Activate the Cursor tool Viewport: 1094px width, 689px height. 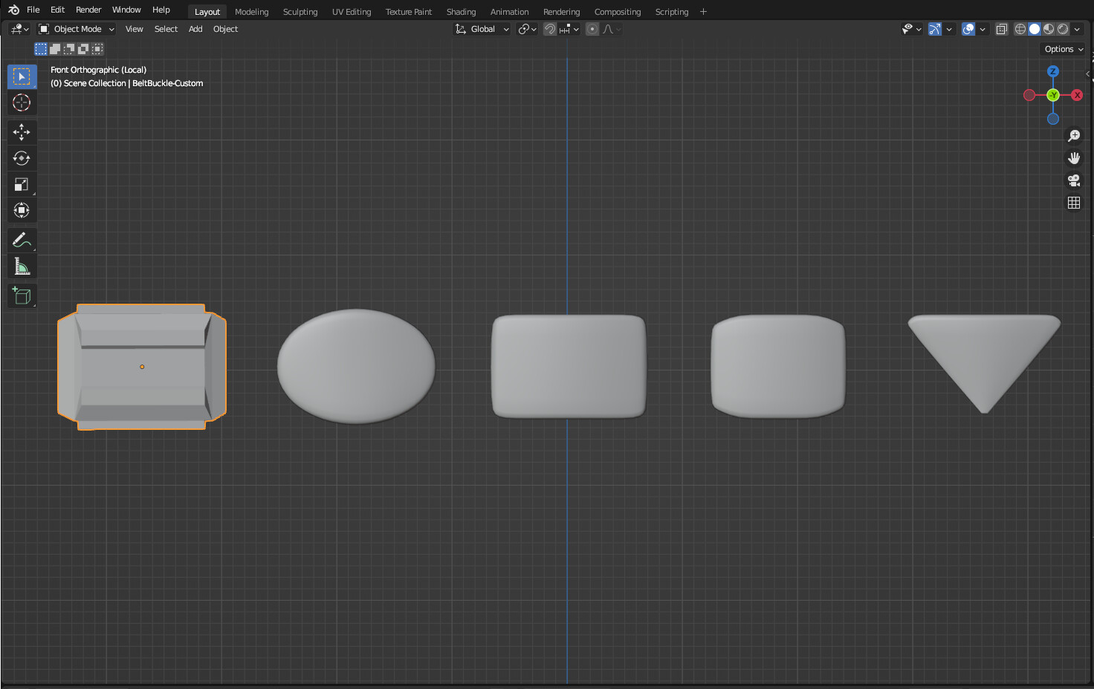[22, 102]
